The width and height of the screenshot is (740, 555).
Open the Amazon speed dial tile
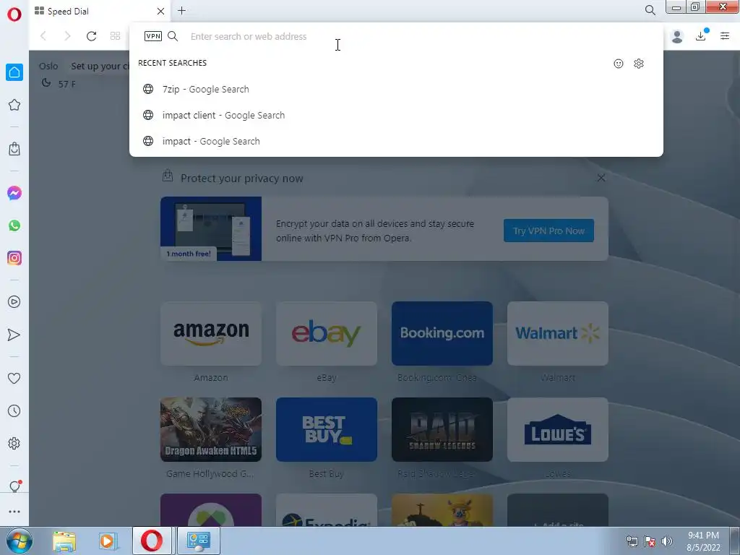211,334
